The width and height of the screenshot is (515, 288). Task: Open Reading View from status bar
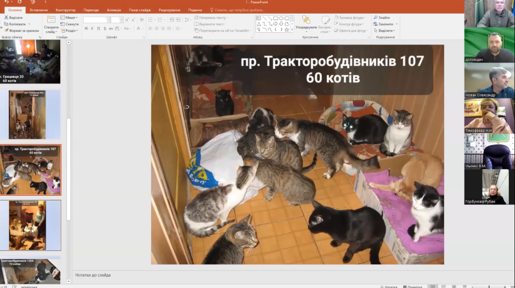click(x=454, y=286)
